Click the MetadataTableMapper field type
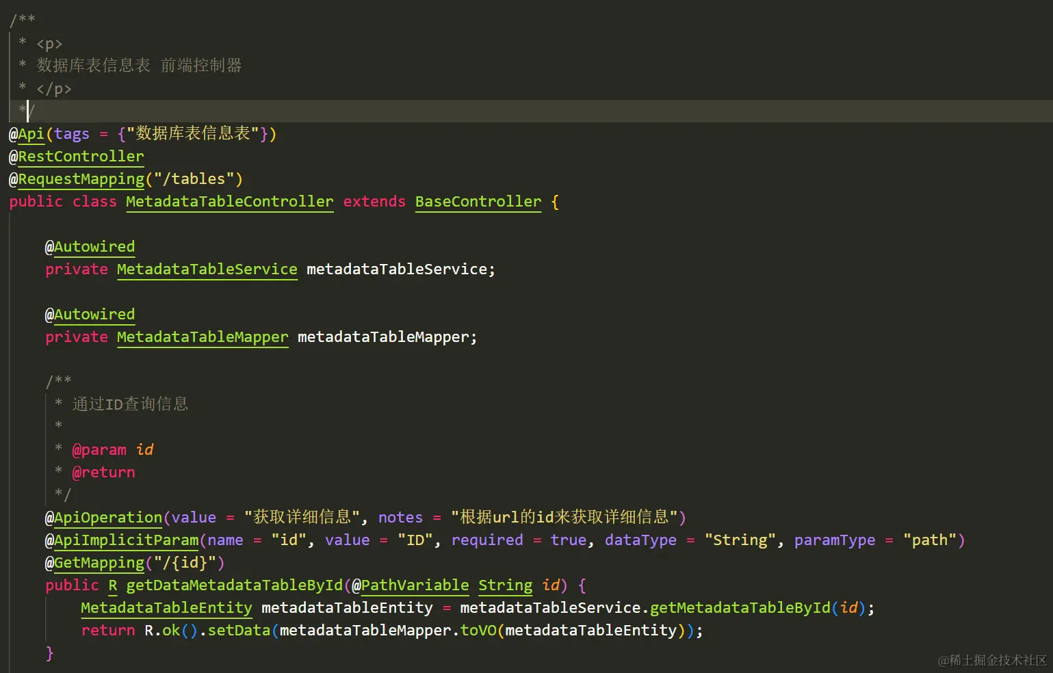Image resolution: width=1053 pixels, height=673 pixels. click(202, 336)
